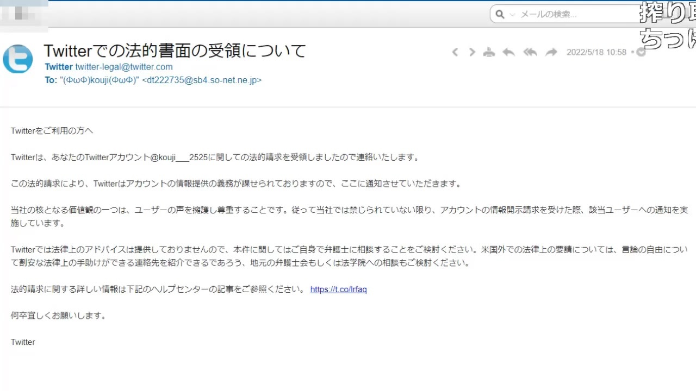Click the 2022/5/18 10:58 timestamp
Image resolution: width=696 pixels, height=391 pixels.
(x=596, y=52)
